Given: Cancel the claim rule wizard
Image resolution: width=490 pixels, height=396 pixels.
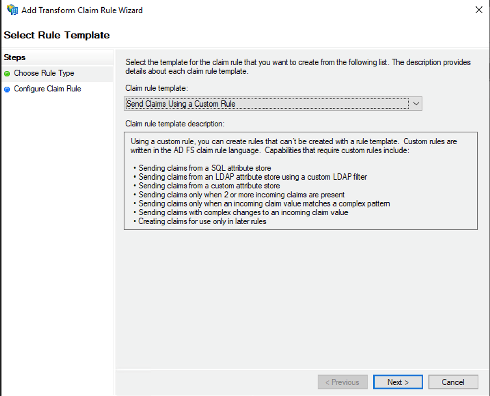Looking at the screenshot, I should (453, 382).
